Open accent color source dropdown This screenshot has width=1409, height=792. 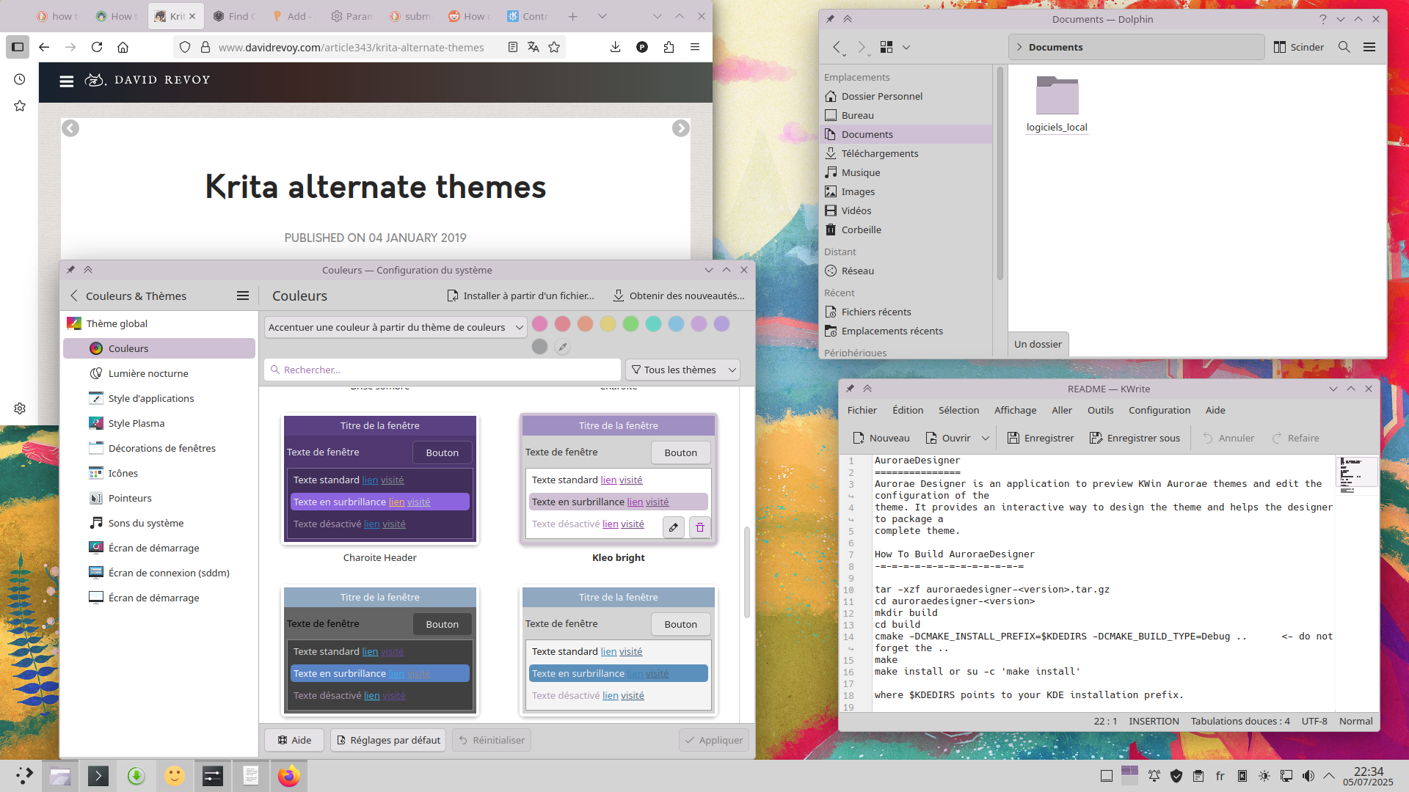click(396, 327)
